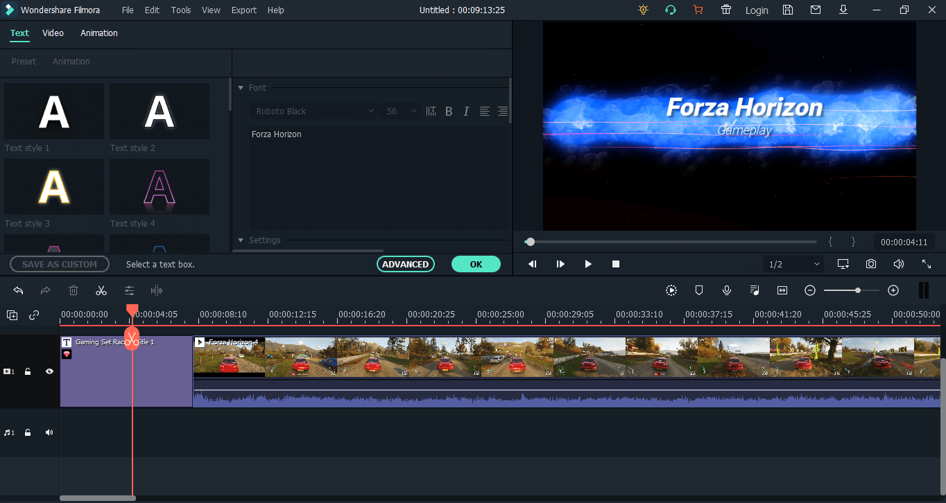Switch to the Video tab
This screenshot has height=503, width=946.
click(x=53, y=33)
